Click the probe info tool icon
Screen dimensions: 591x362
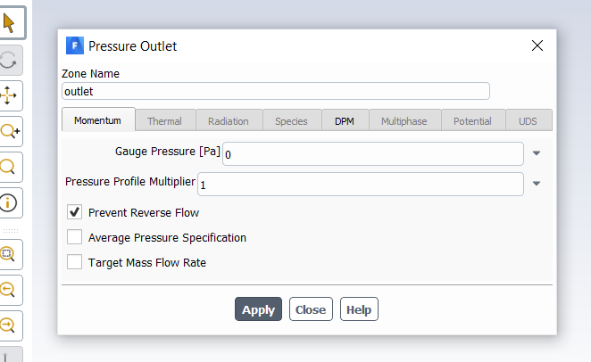coord(11,202)
